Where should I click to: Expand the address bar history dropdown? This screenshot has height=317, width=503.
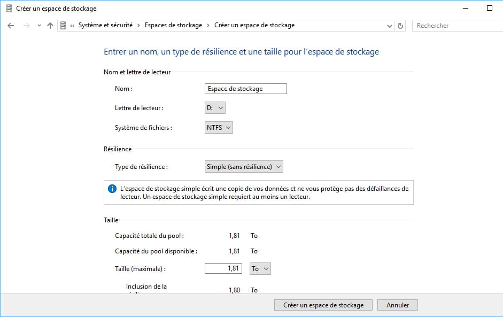click(389, 26)
